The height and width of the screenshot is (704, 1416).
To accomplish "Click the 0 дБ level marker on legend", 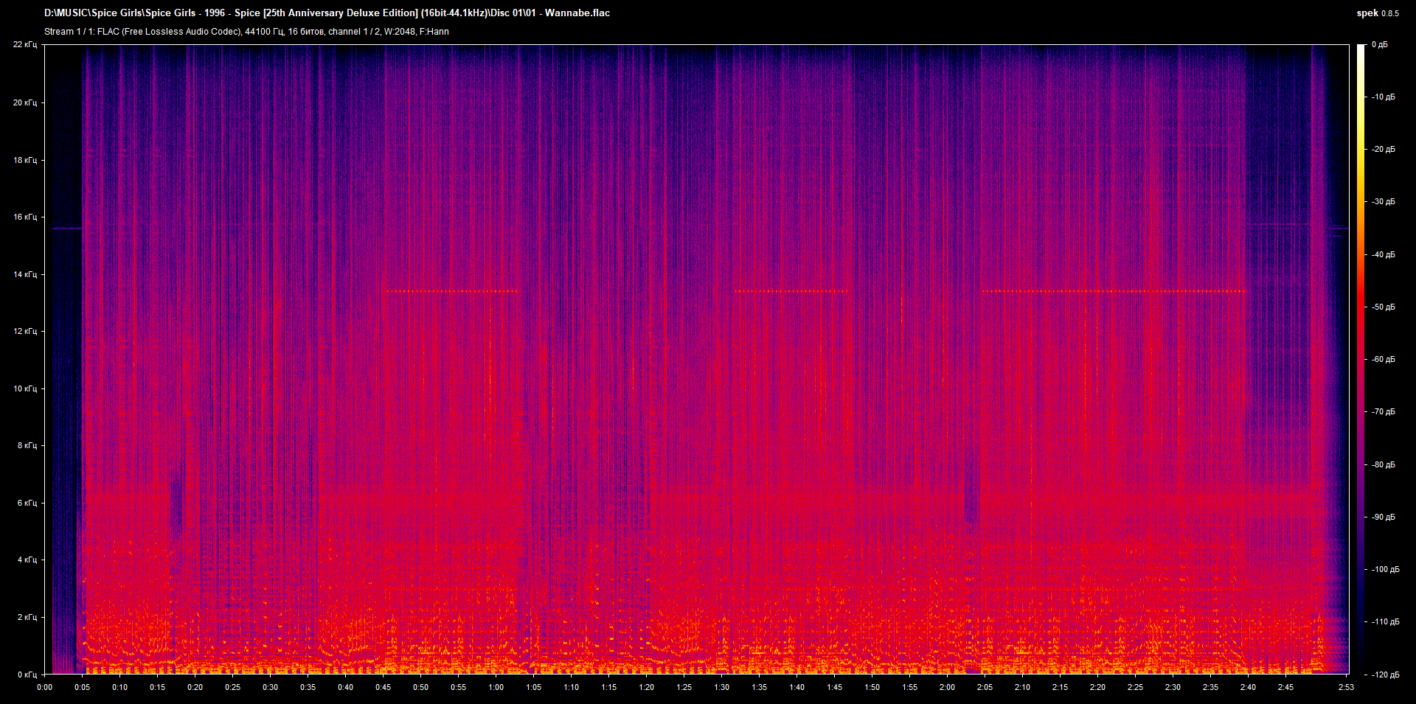I will tap(1381, 44).
